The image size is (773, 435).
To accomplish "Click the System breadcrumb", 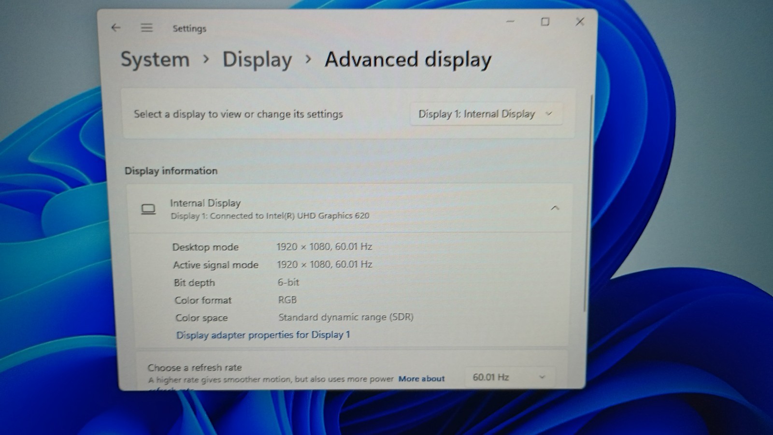I will coord(155,59).
